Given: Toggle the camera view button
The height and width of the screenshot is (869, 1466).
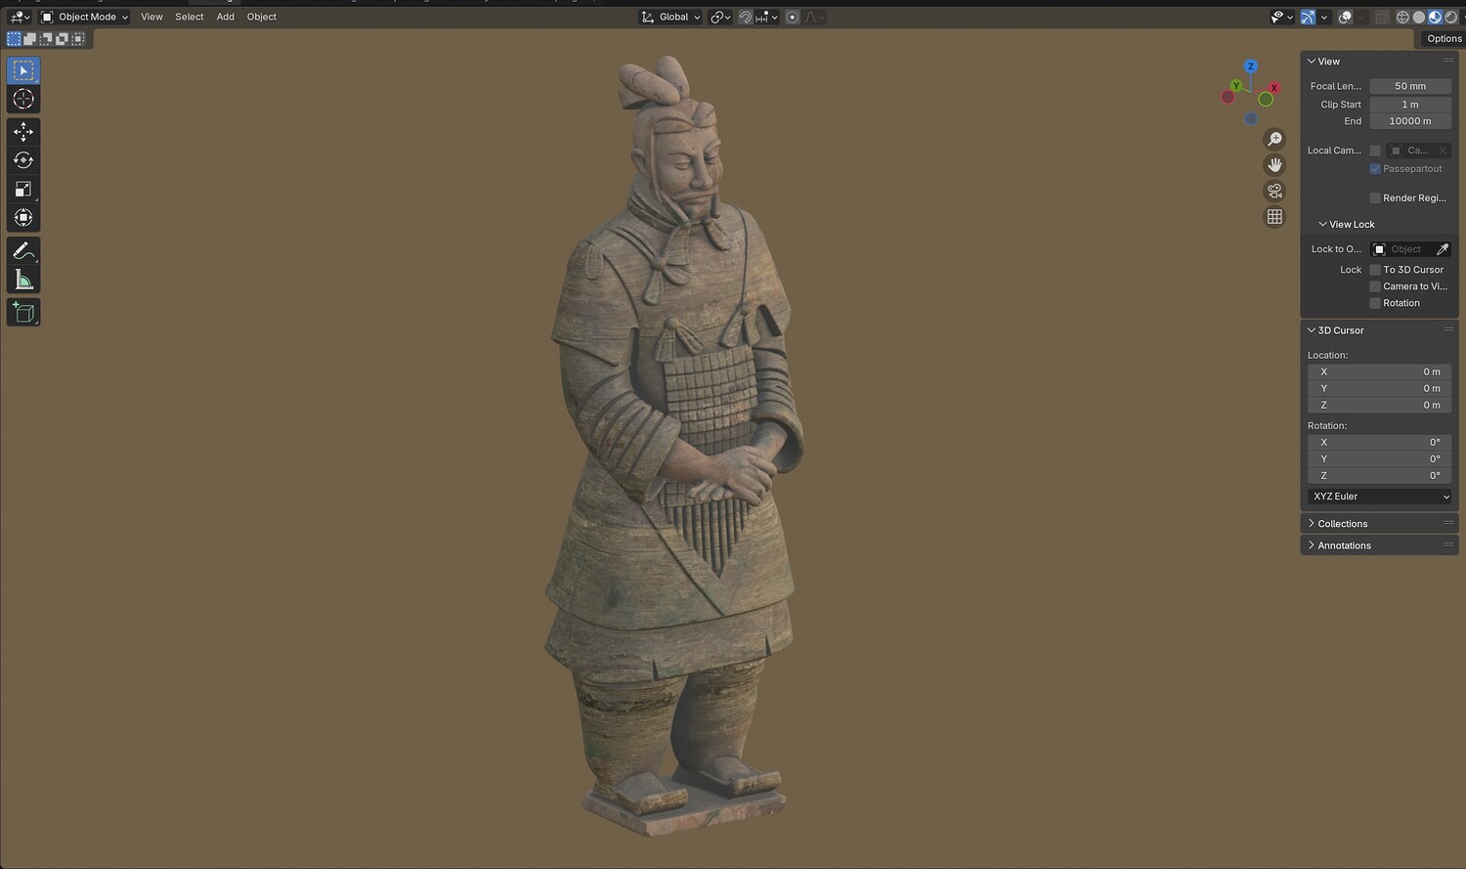Looking at the screenshot, I should [x=1274, y=191].
